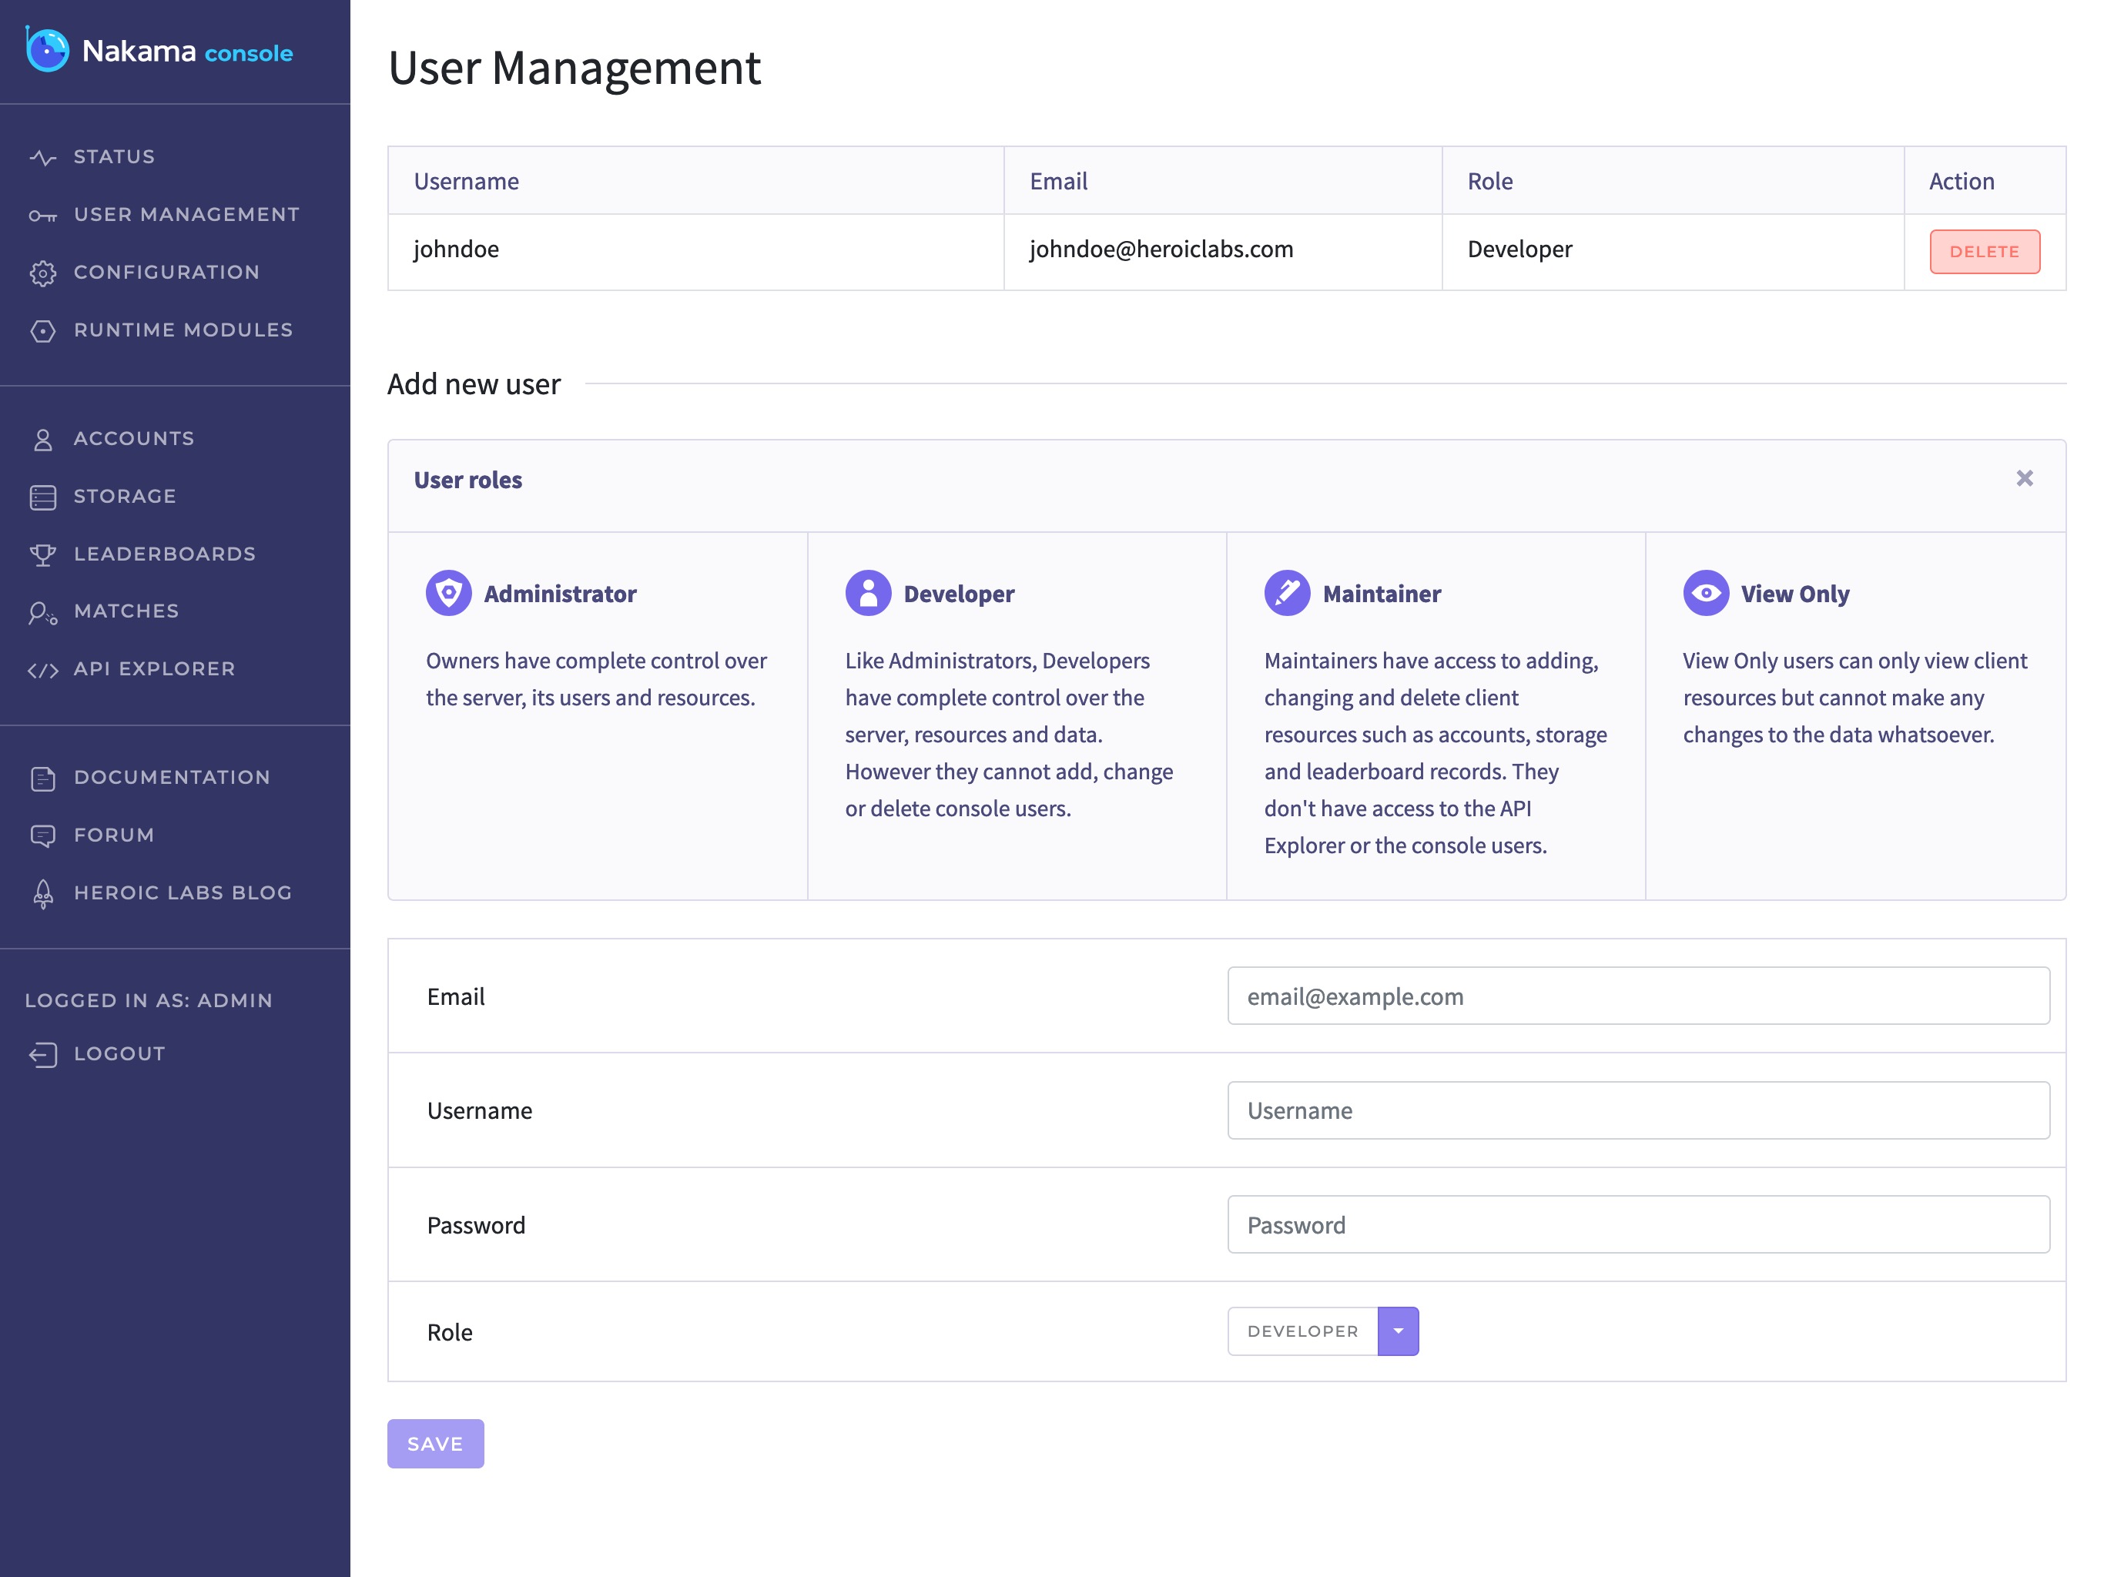This screenshot has width=2104, height=1577.
Task: Focus the Email input field
Action: click(1637, 997)
